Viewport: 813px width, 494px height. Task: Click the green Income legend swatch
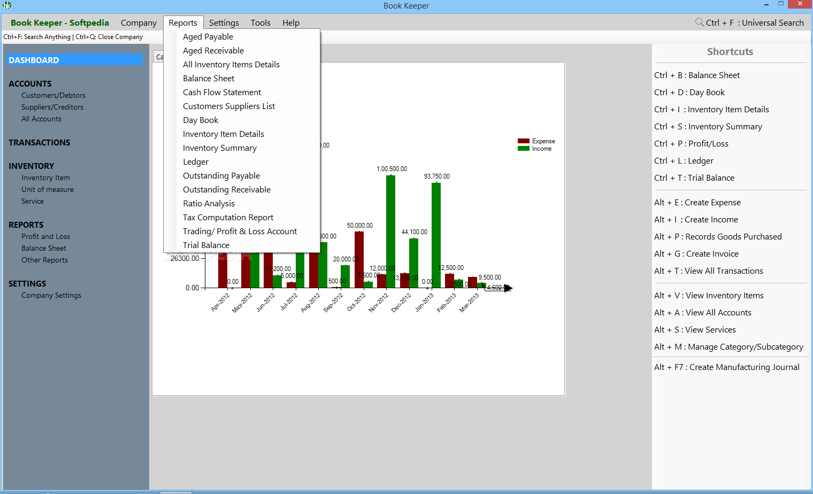[523, 149]
